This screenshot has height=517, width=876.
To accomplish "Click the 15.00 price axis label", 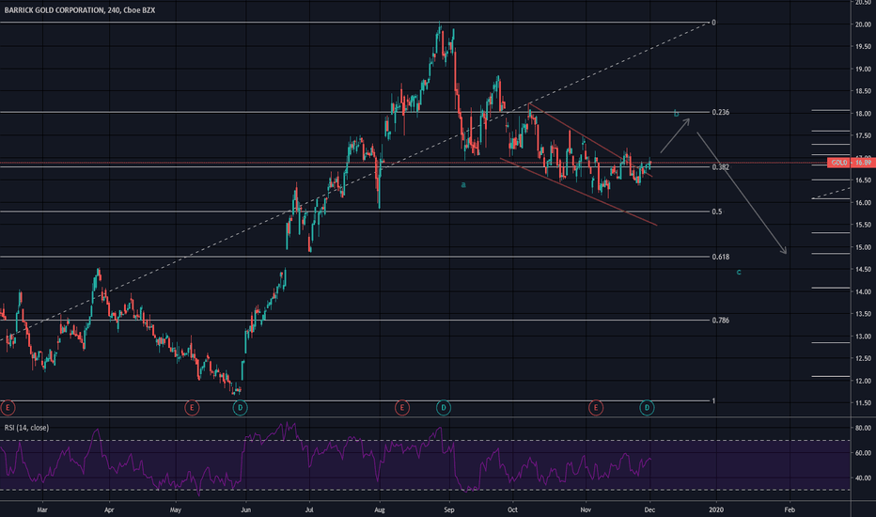I will 863,247.
